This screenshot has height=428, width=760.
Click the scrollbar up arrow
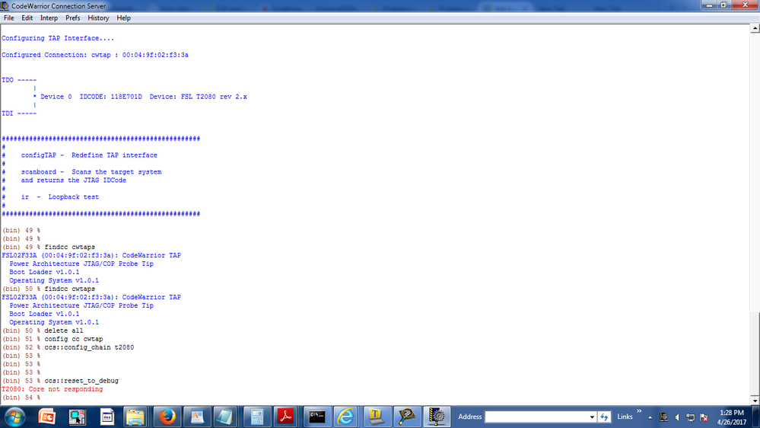[755, 29]
